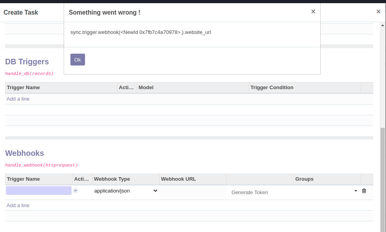The height and width of the screenshot is (232, 386).
Task: Click Ok to dismiss the error message
Action: point(78,59)
